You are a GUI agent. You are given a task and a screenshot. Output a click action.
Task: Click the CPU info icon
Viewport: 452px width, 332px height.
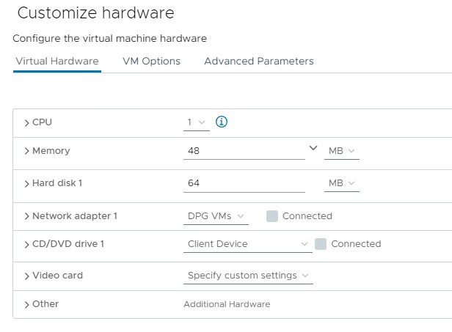click(x=222, y=122)
